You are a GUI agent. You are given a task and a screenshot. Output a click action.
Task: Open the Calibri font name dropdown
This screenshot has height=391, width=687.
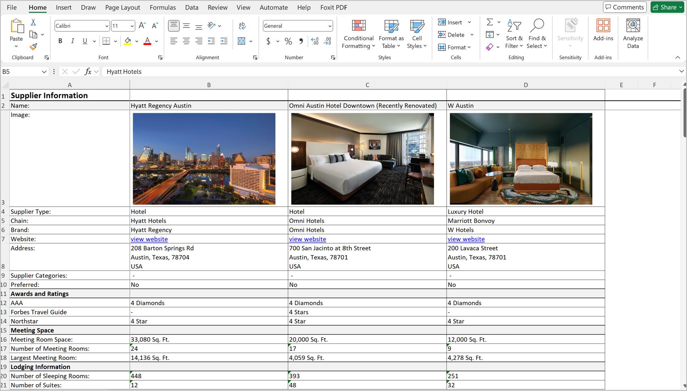(x=106, y=26)
